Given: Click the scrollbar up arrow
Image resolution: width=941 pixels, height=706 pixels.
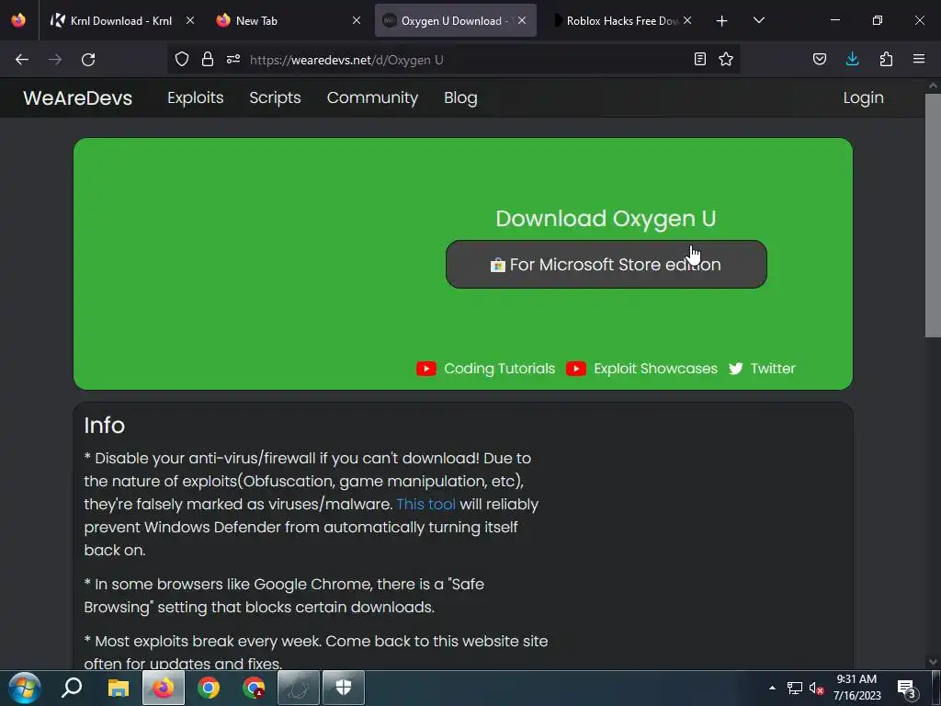Looking at the screenshot, I should pyautogui.click(x=933, y=85).
